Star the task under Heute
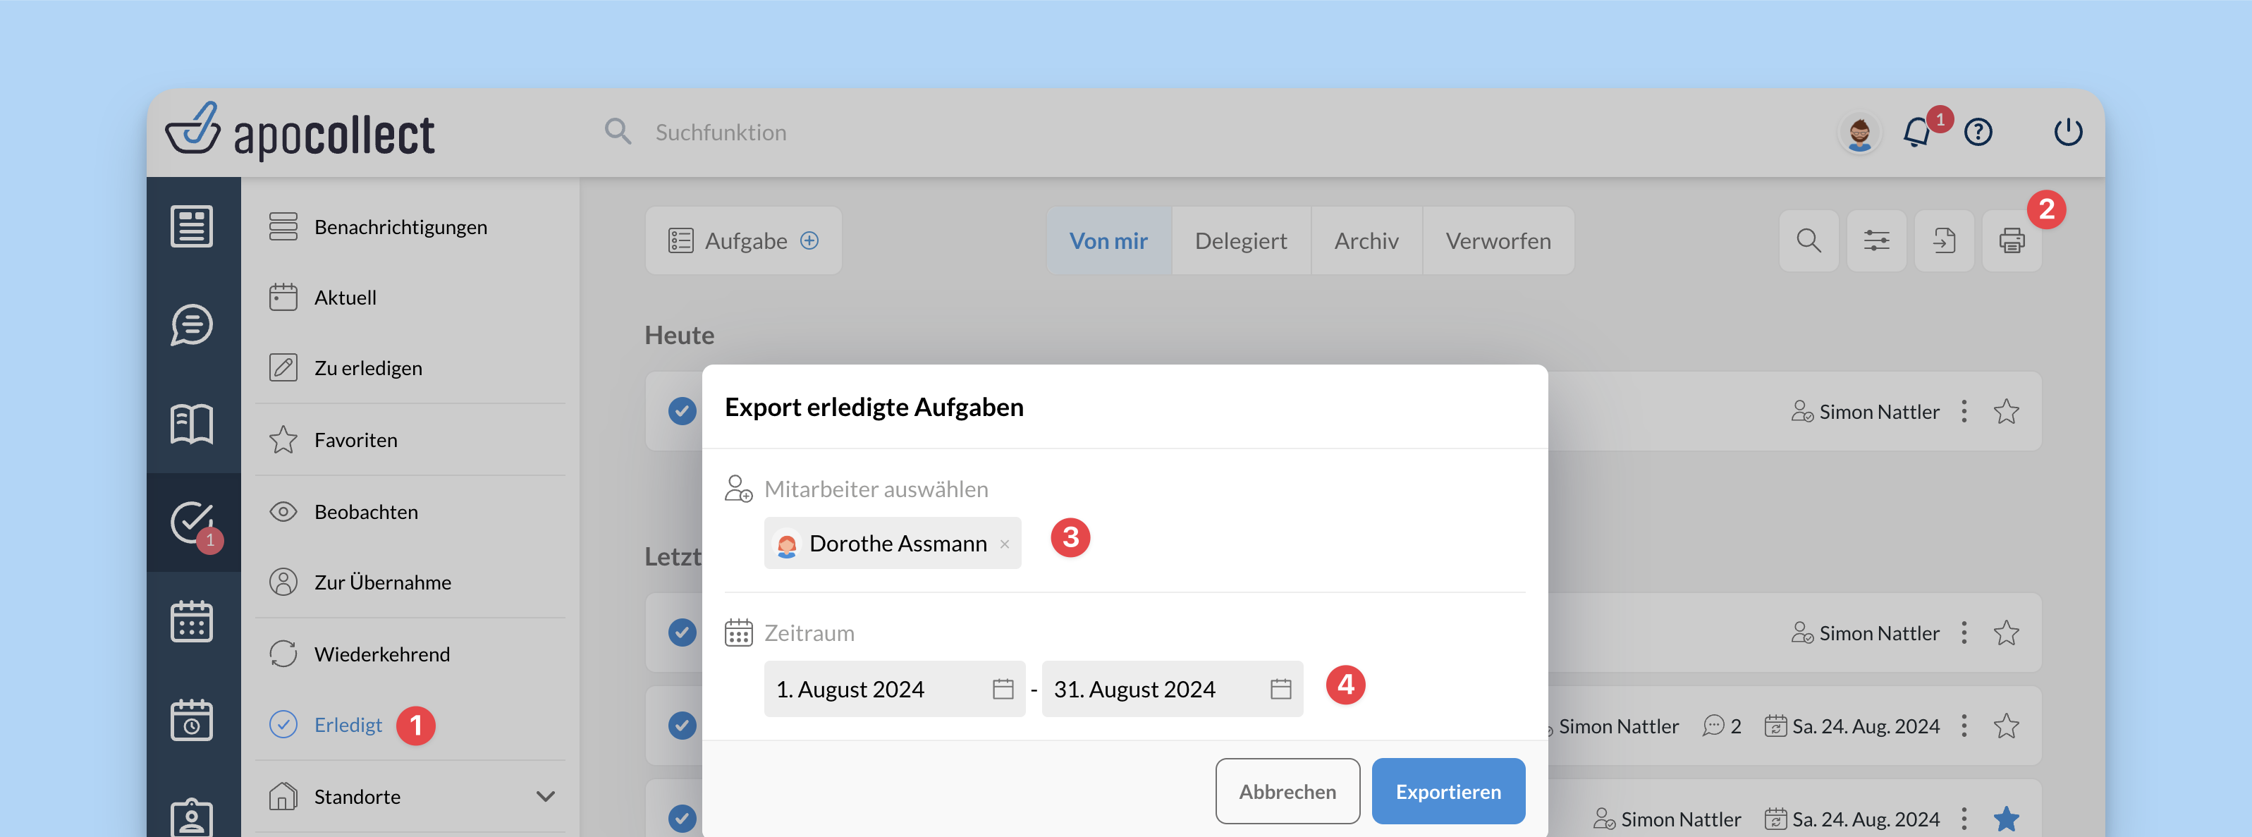This screenshot has height=837, width=2252. pyautogui.click(x=2007, y=411)
